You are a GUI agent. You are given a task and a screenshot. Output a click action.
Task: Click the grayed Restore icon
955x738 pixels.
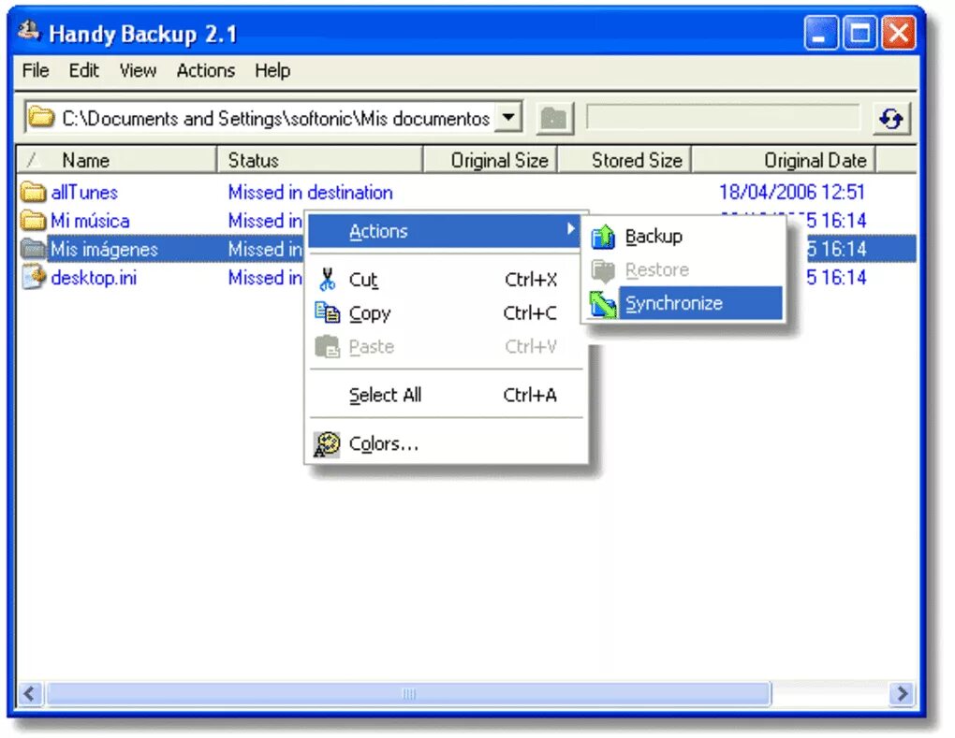tap(603, 270)
